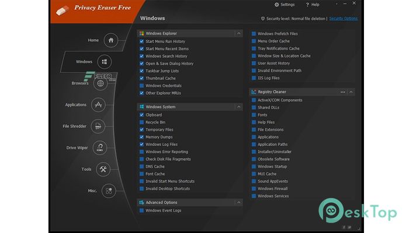Click the Check Disk File Fragments label
The height and width of the screenshot is (233, 409).
[x=168, y=159]
